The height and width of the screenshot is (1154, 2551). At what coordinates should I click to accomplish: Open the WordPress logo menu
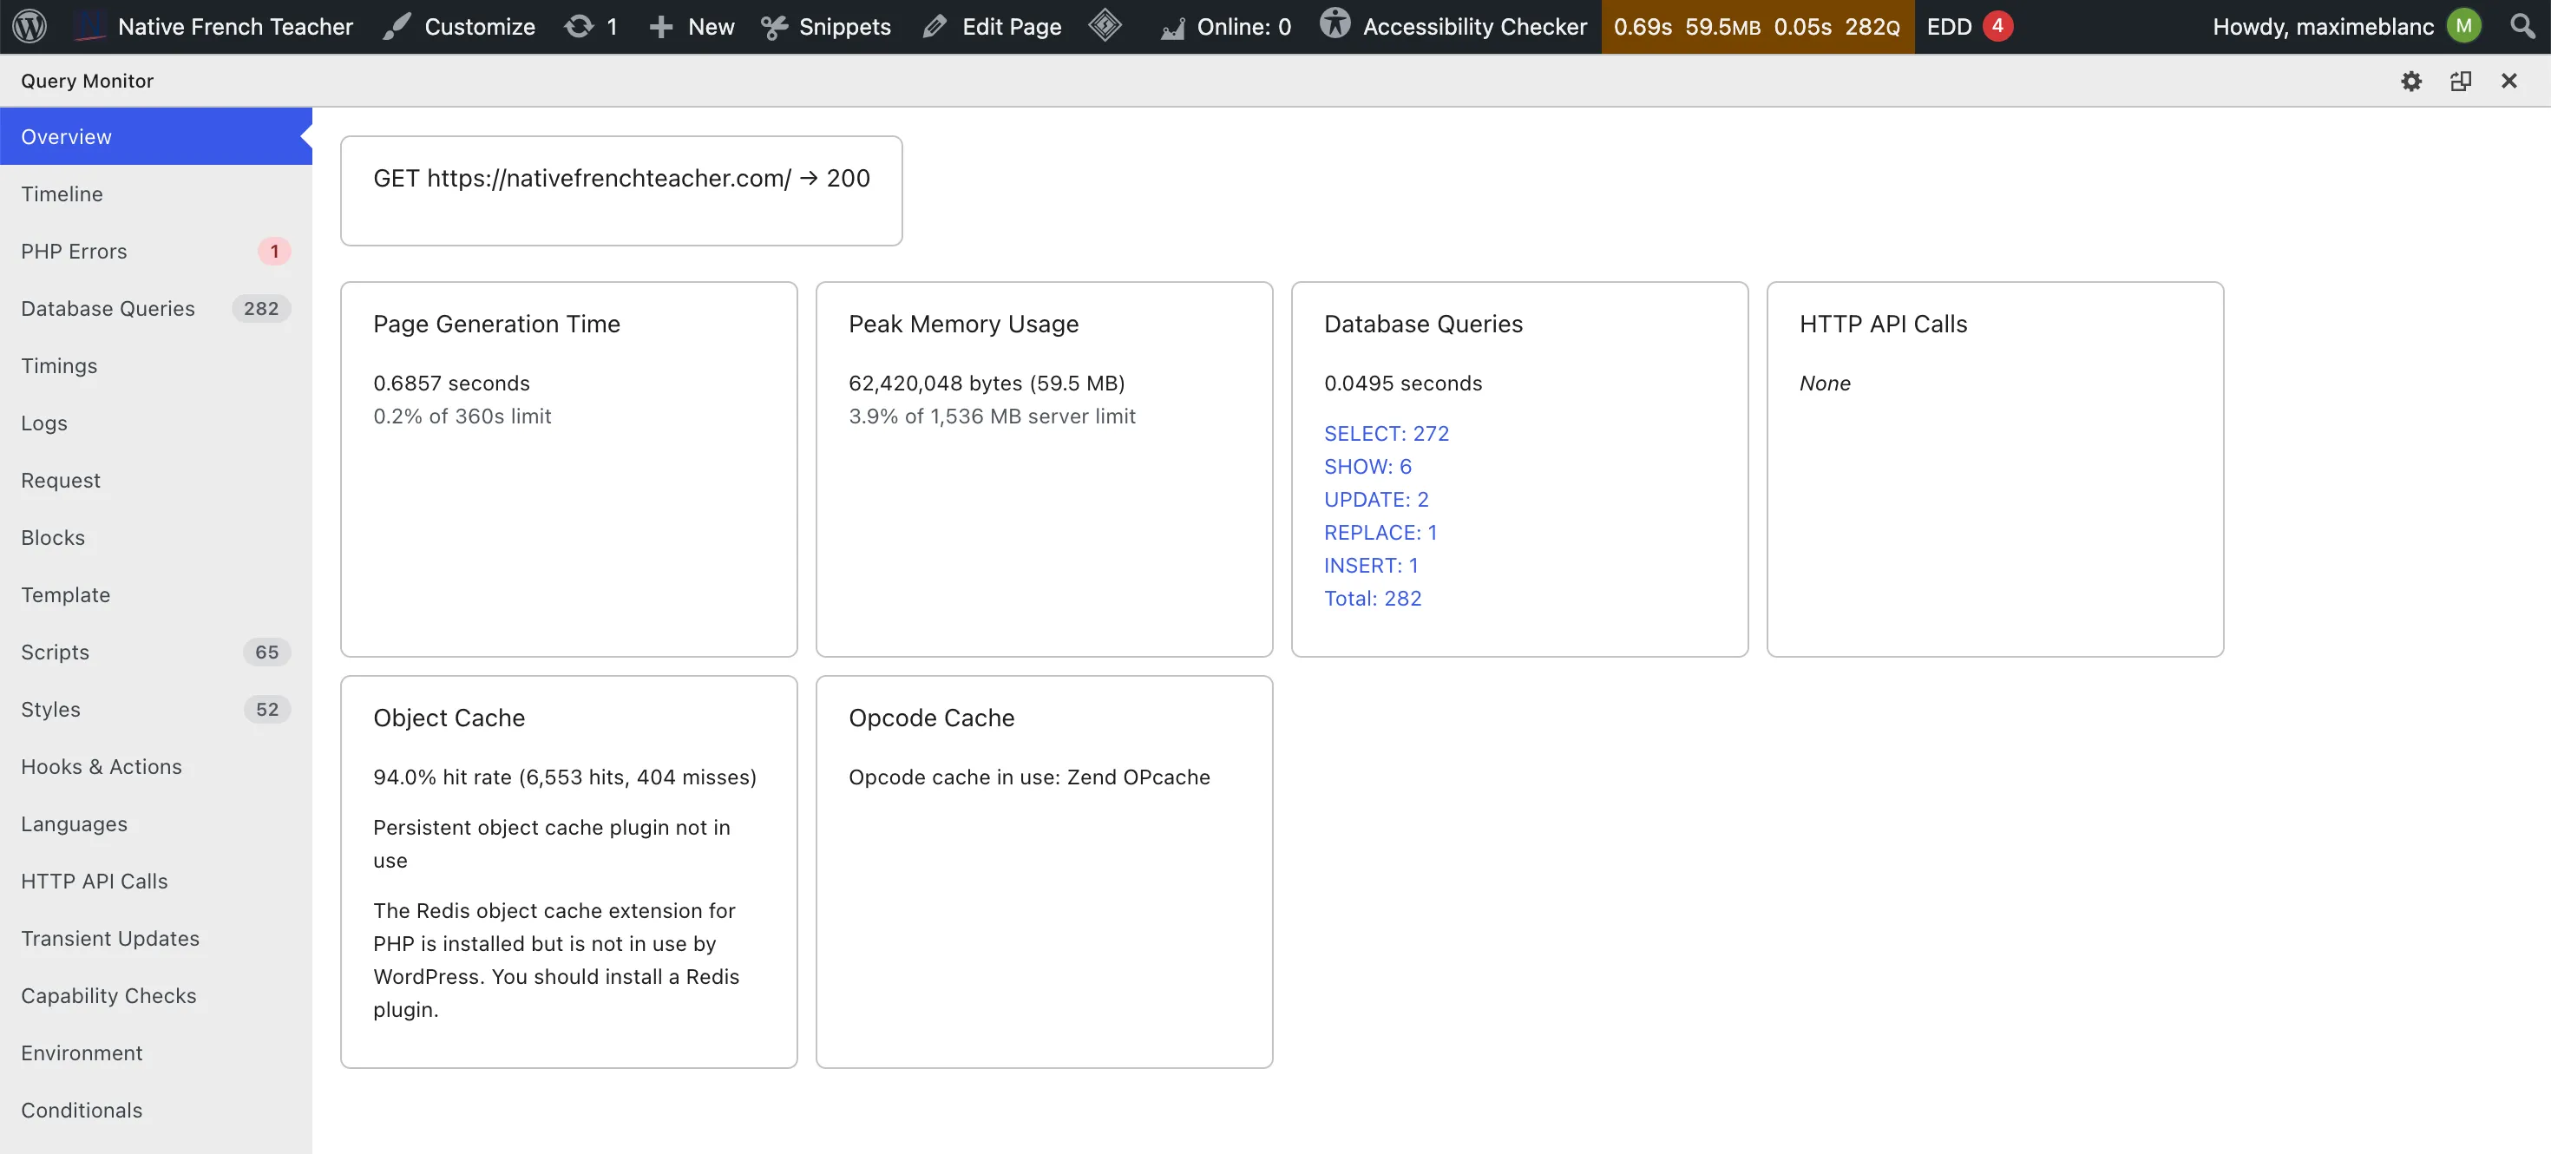(x=30, y=26)
